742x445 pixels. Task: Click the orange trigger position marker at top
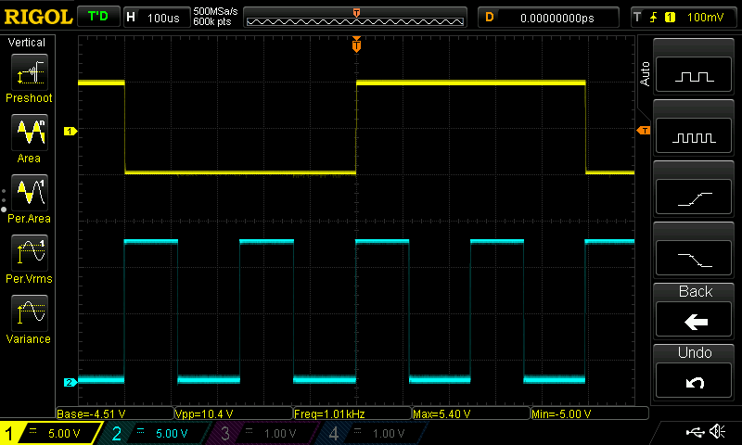[356, 44]
